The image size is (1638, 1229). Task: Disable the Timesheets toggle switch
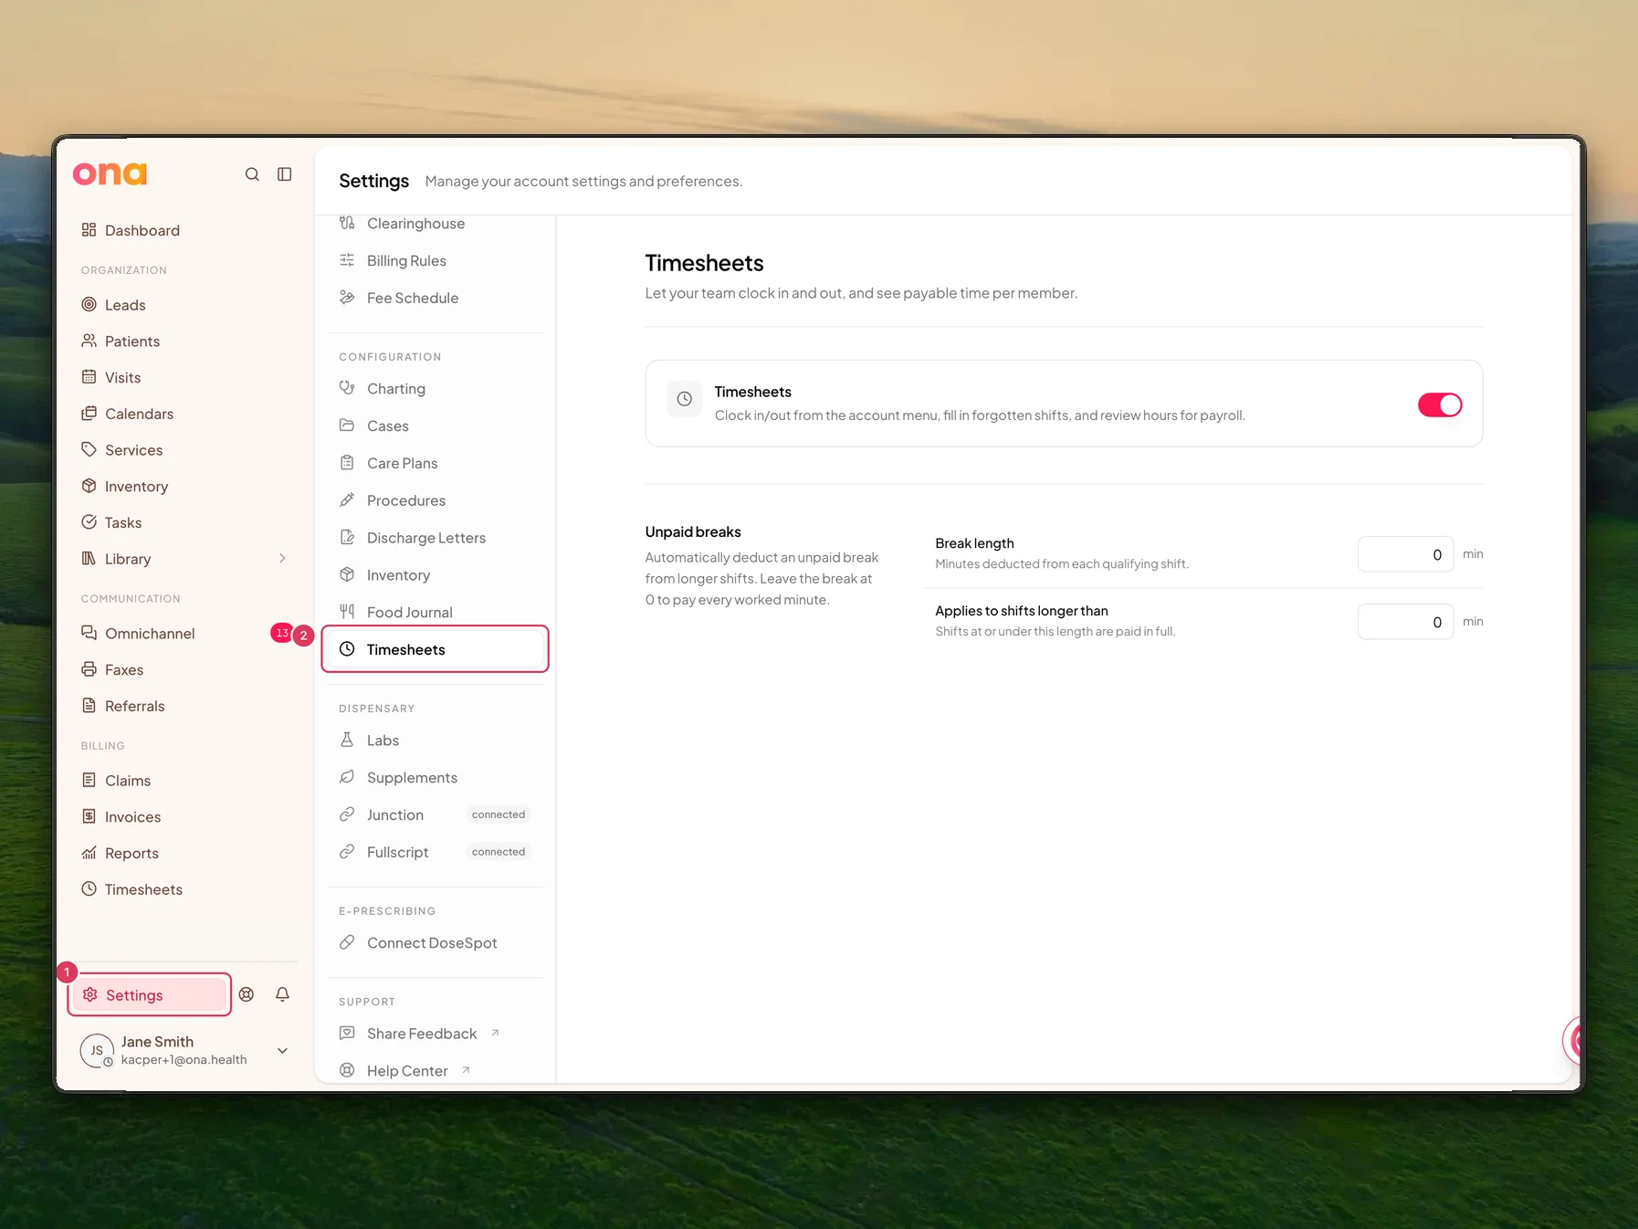(x=1440, y=404)
